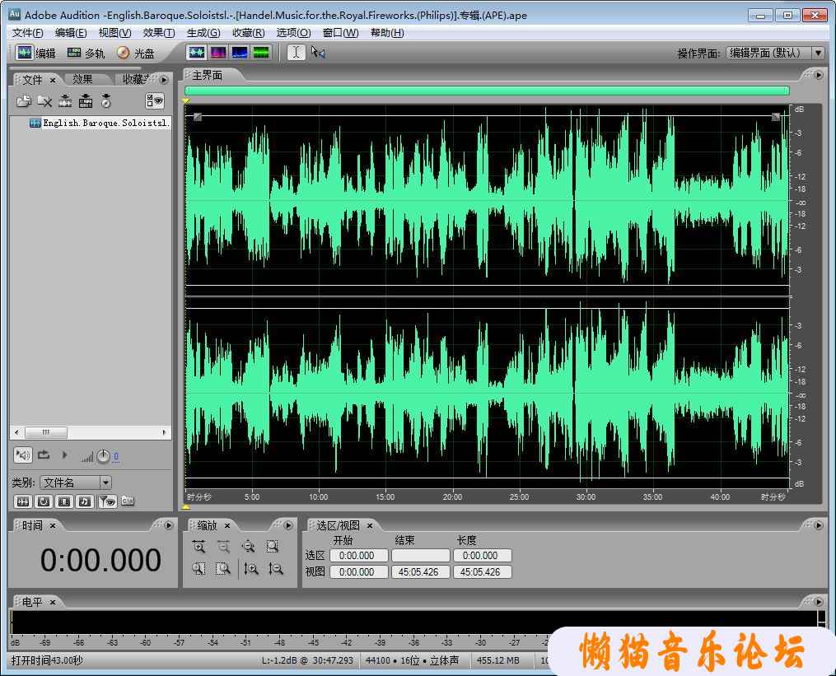Screen dimensions: 836x676
Task: Switch to the 效果 panel tab
Action: pos(82,79)
